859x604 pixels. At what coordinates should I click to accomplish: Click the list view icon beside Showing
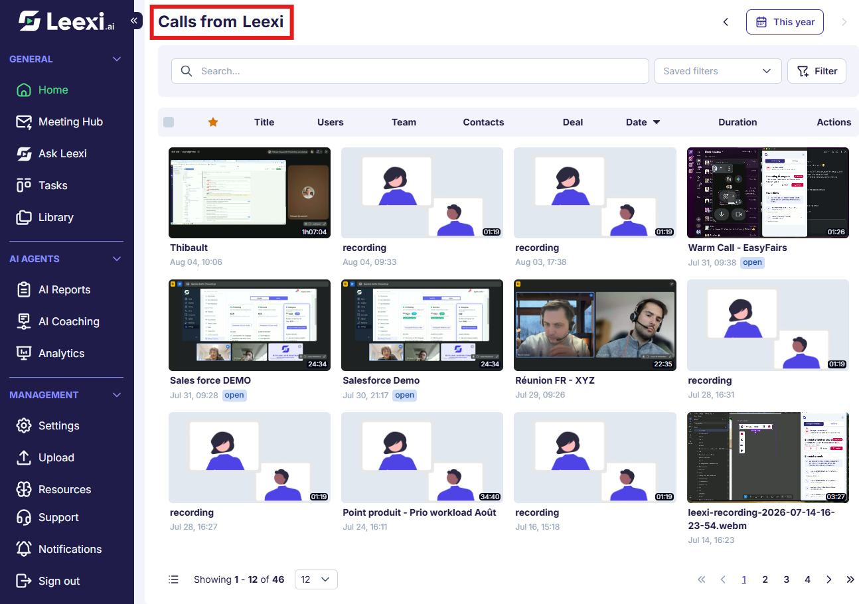[174, 579]
